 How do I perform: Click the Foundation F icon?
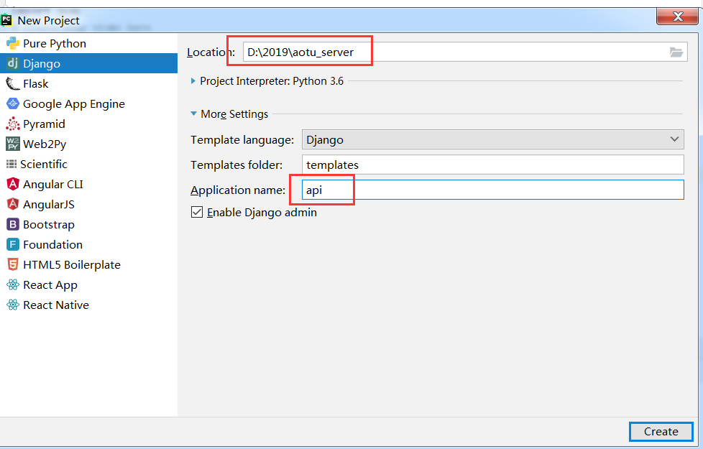[x=12, y=245]
